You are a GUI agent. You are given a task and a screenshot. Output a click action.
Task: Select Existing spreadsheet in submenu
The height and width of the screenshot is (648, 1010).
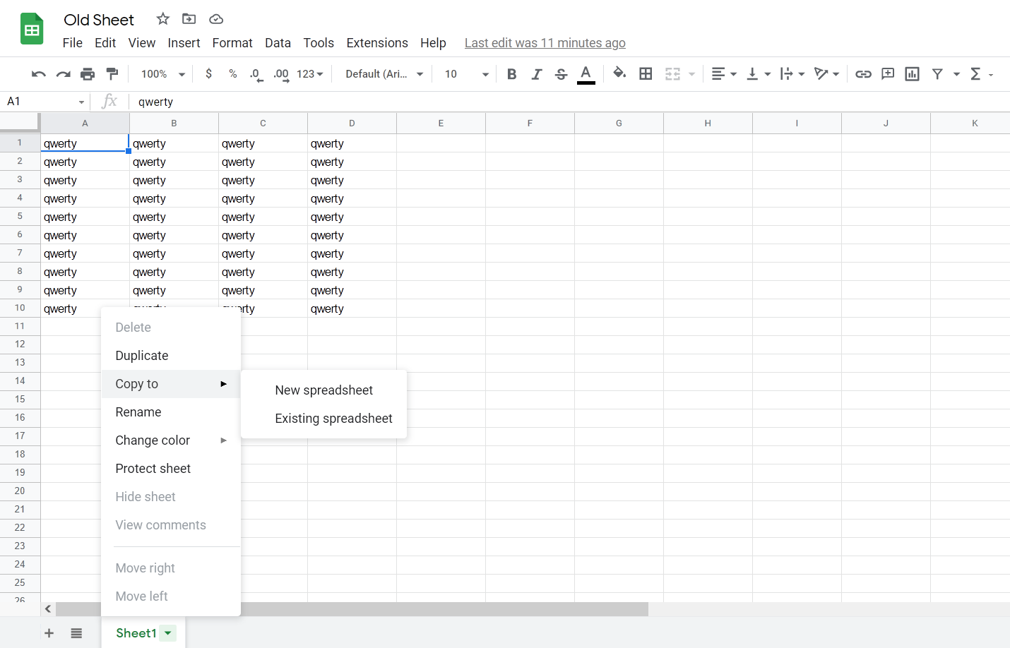point(323,419)
